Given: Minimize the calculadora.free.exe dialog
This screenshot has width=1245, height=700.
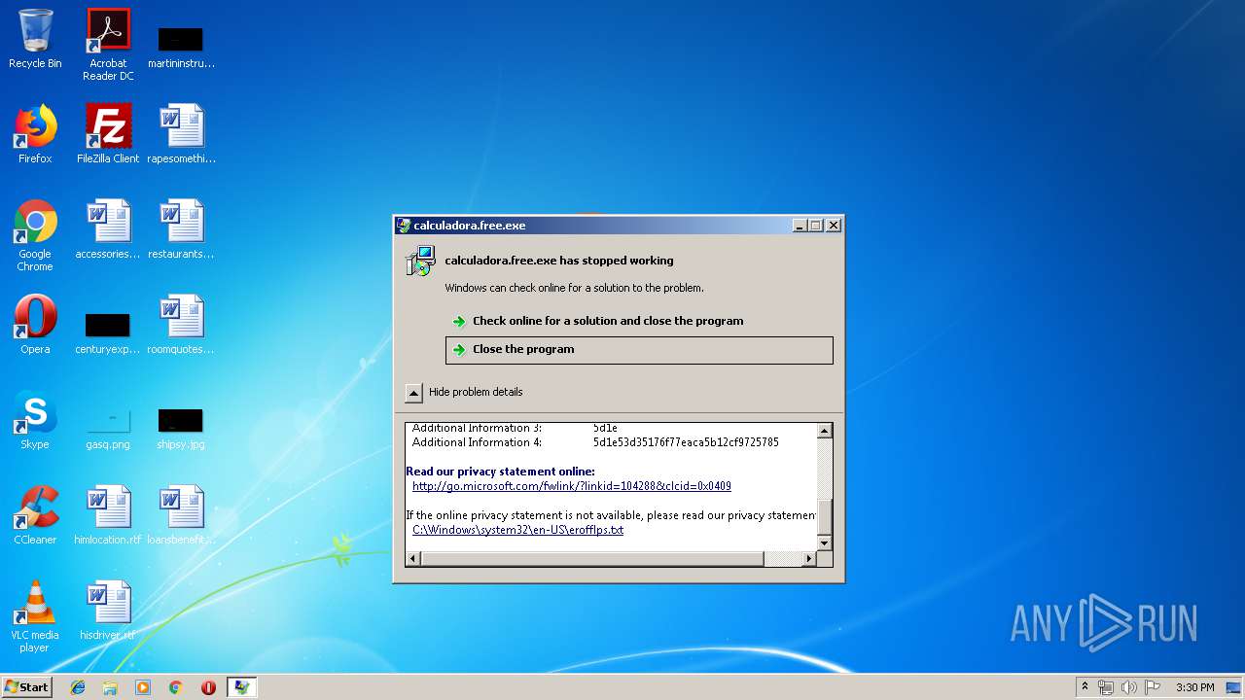Looking at the screenshot, I should click(800, 226).
